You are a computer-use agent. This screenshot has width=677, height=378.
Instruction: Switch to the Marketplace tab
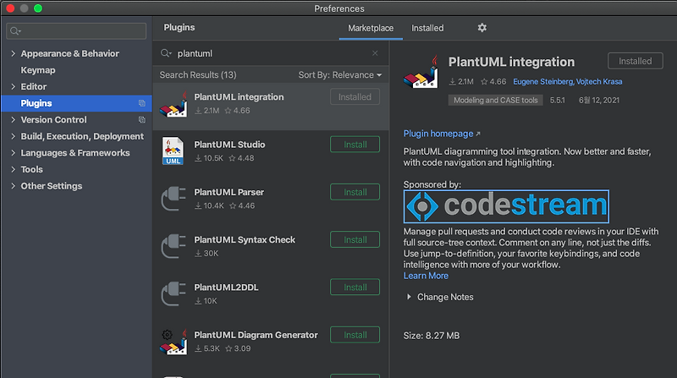pos(371,28)
